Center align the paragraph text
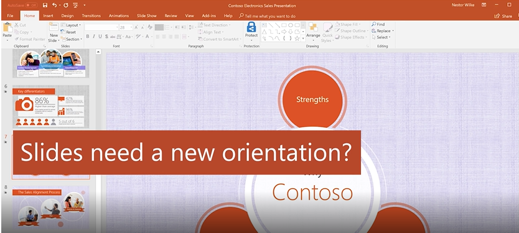Viewport: 519px width, 233px height. (x=164, y=37)
